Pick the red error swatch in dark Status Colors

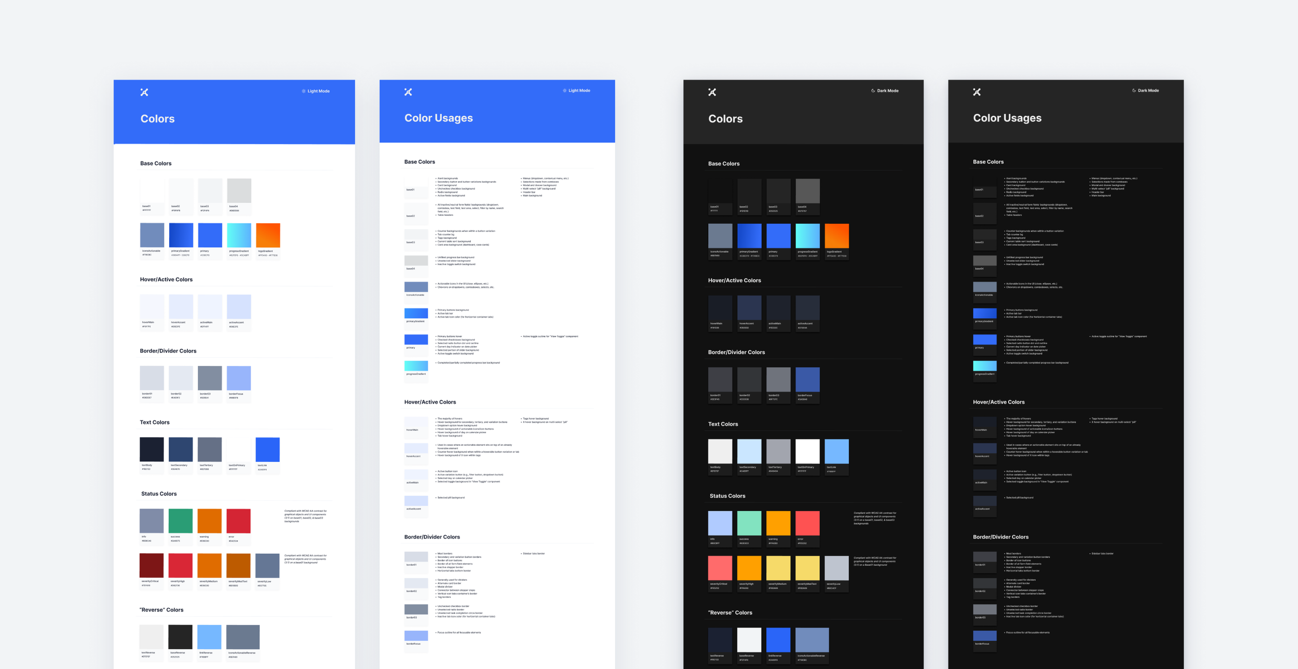(x=807, y=523)
